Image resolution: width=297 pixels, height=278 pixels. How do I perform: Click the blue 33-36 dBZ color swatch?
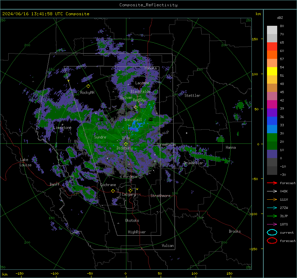[x=272, y=121]
